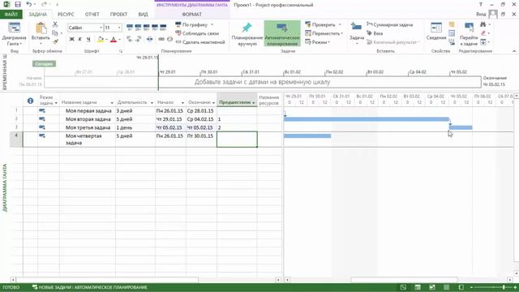Select the cell Моя третья задача

(88, 127)
